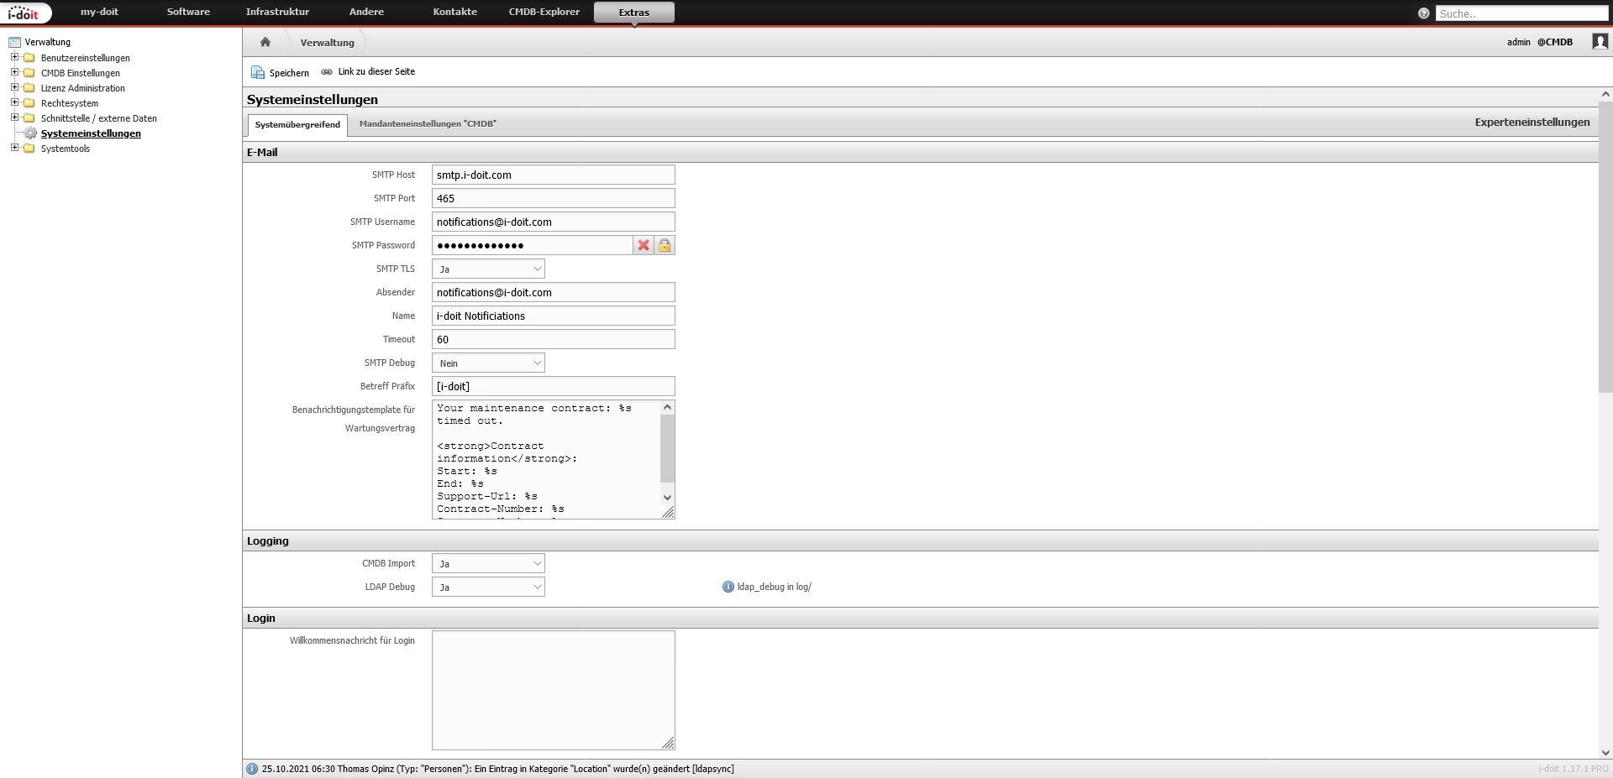
Task: Select CMDB Einstellungen in the tree
Action: tap(81, 73)
